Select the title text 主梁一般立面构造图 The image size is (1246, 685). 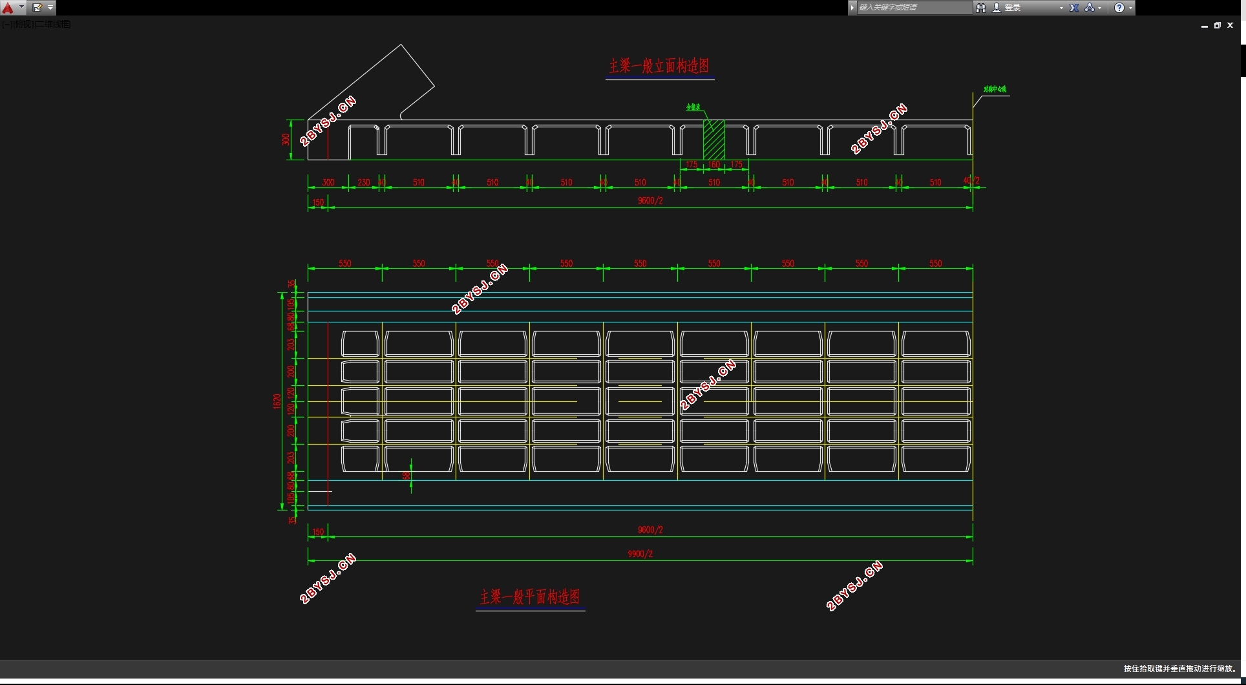(x=659, y=66)
